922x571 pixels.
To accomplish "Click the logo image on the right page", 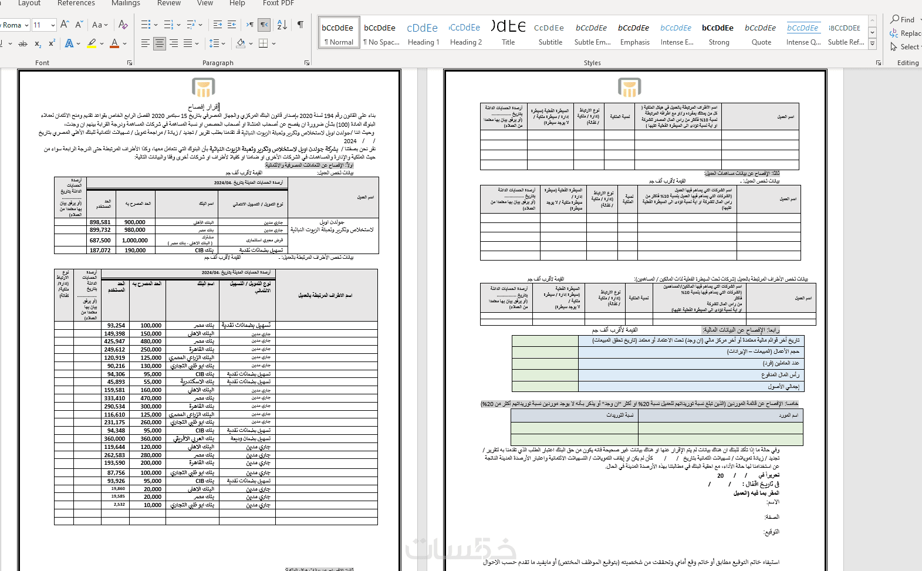I will 629,87.
